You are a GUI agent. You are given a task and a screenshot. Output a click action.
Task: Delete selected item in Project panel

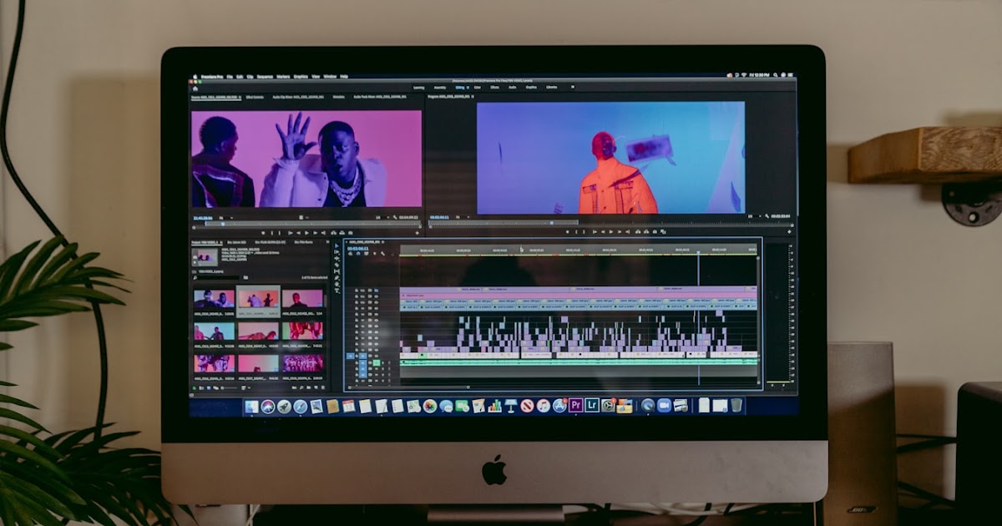[322, 387]
